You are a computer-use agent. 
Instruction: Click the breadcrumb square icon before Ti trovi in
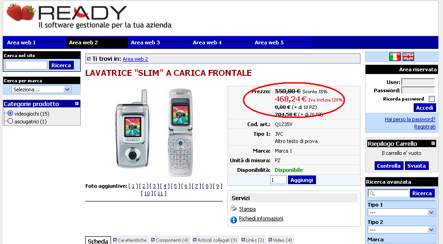click(89, 59)
